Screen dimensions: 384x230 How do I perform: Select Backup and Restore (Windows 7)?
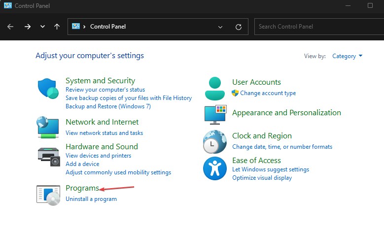[x=108, y=106]
